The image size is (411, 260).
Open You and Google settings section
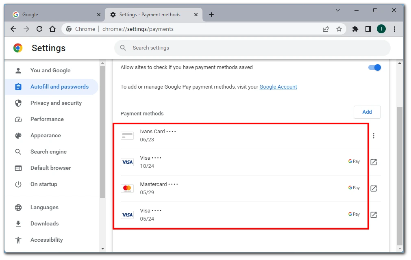click(51, 70)
